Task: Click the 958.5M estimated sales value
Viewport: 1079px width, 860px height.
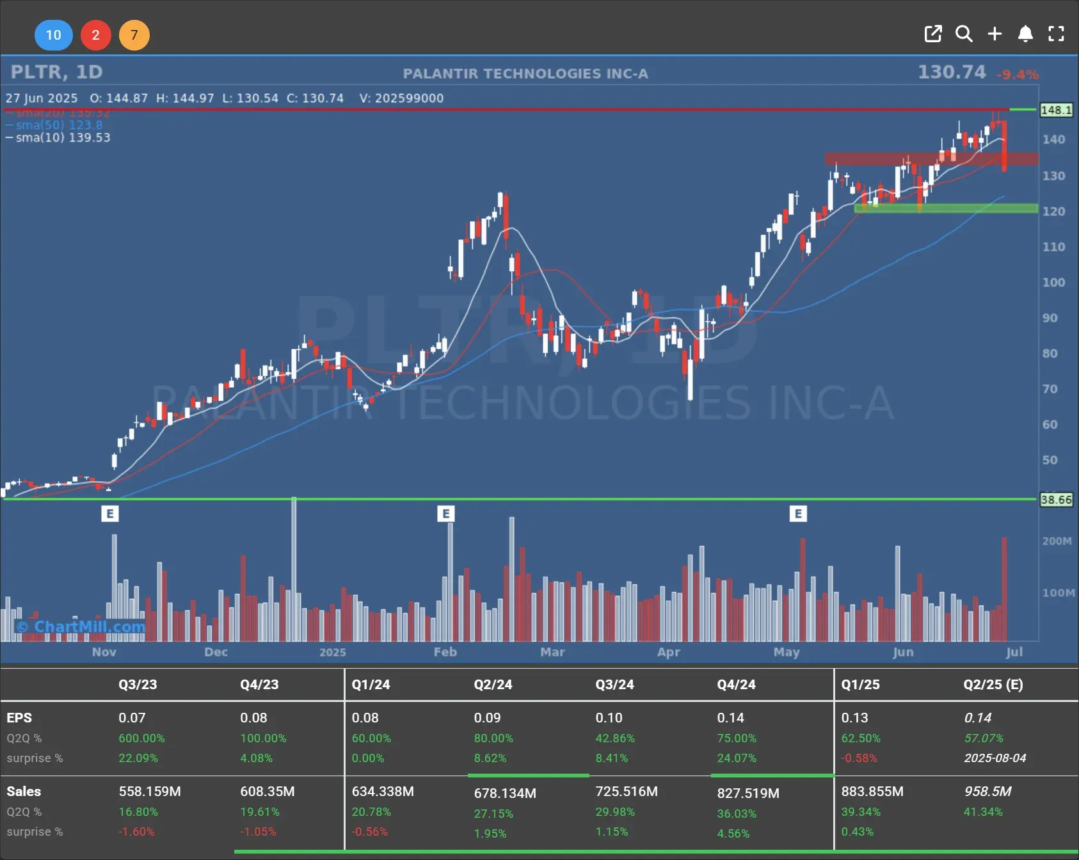Action: (x=988, y=792)
